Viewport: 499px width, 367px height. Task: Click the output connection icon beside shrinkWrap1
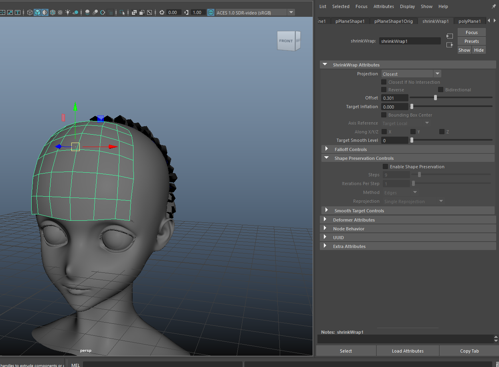coord(450,45)
